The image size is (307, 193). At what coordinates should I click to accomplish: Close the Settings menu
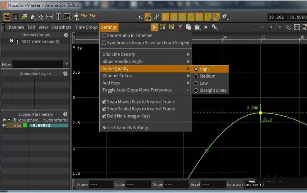point(109,27)
